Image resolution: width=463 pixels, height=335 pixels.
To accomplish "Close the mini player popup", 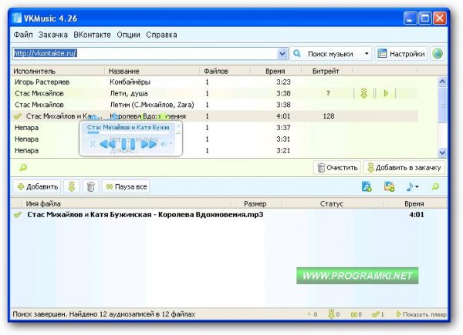I will [178, 126].
